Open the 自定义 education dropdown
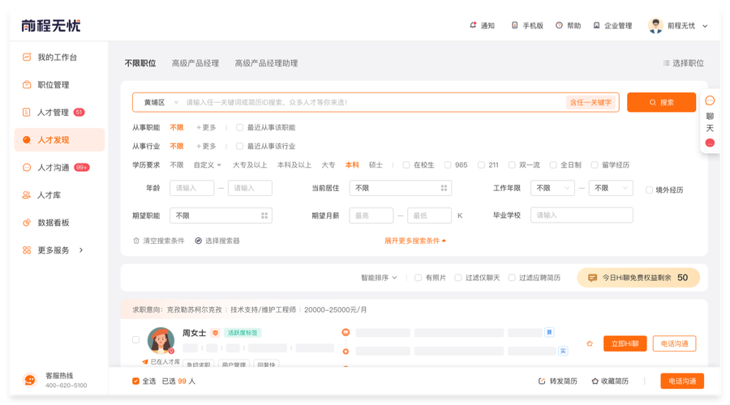 [208, 164]
